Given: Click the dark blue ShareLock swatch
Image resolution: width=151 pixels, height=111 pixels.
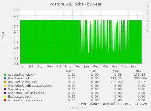Looking at the screenshot, I should tap(5, 89).
